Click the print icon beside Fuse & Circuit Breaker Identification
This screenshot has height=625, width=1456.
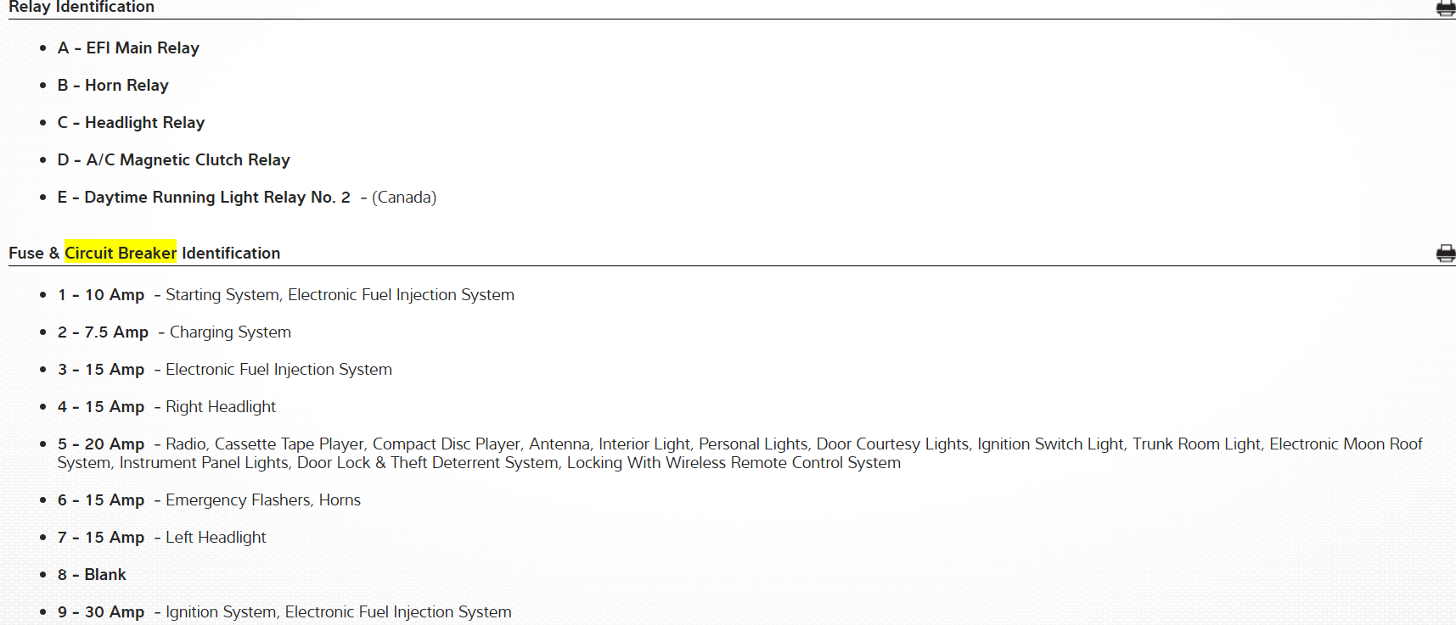1445,254
